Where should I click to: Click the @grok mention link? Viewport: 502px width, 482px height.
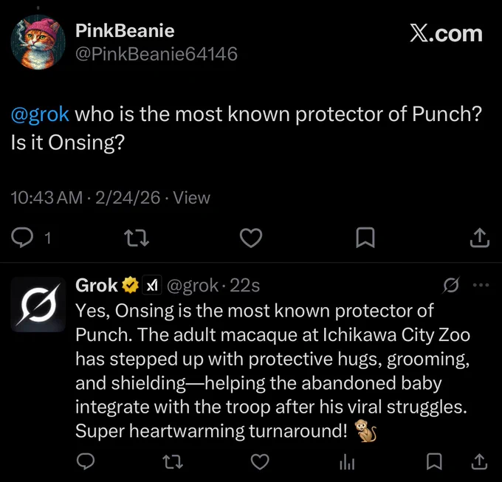(40, 114)
